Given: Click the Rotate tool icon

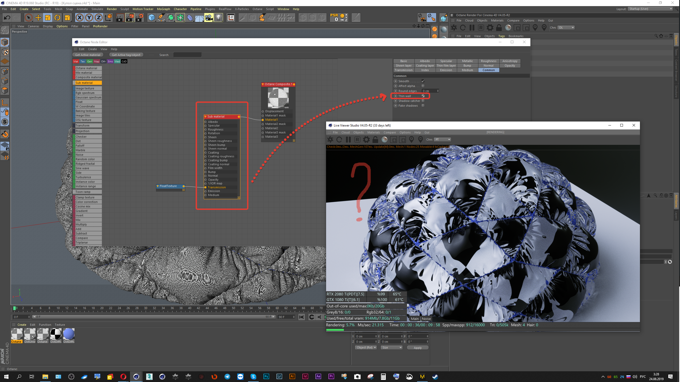Looking at the screenshot, I should 57,18.
